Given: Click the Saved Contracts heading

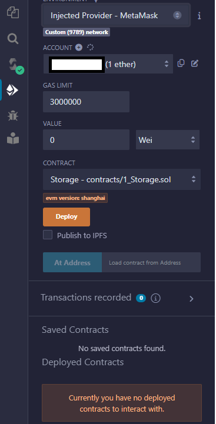Looking at the screenshot, I should [75, 330].
